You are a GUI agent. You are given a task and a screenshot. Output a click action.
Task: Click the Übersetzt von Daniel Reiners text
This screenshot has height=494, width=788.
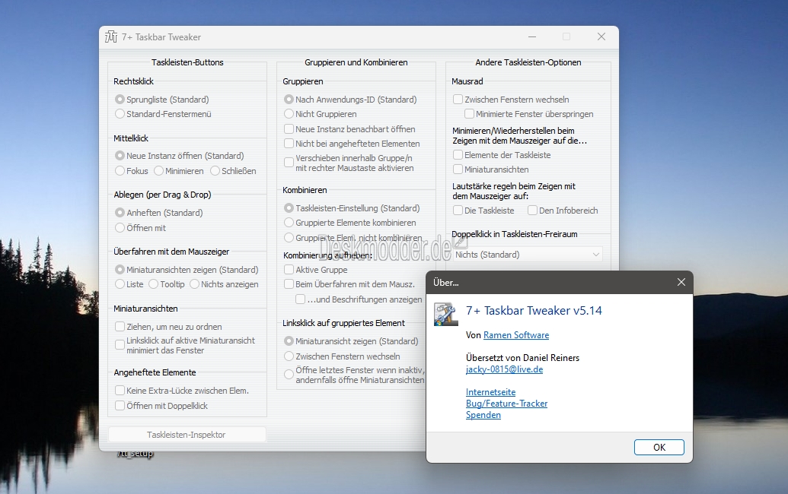coord(522,358)
